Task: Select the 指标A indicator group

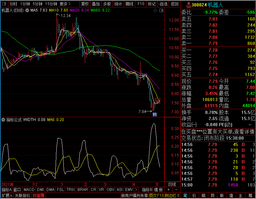Action: pos(6,190)
